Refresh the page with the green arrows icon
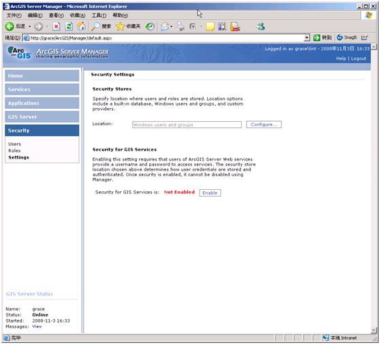Image resolution: width=380 pixels, height=345 pixels. click(69, 27)
